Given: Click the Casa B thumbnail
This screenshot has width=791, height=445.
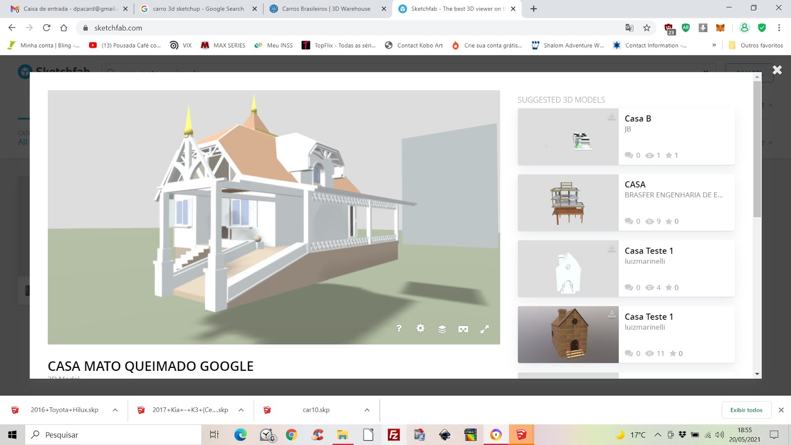Looking at the screenshot, I should click(568, 137).
